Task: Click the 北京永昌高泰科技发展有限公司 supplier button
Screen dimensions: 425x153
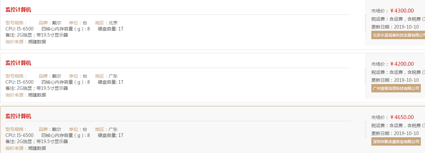Action: (x=398, y=35)
